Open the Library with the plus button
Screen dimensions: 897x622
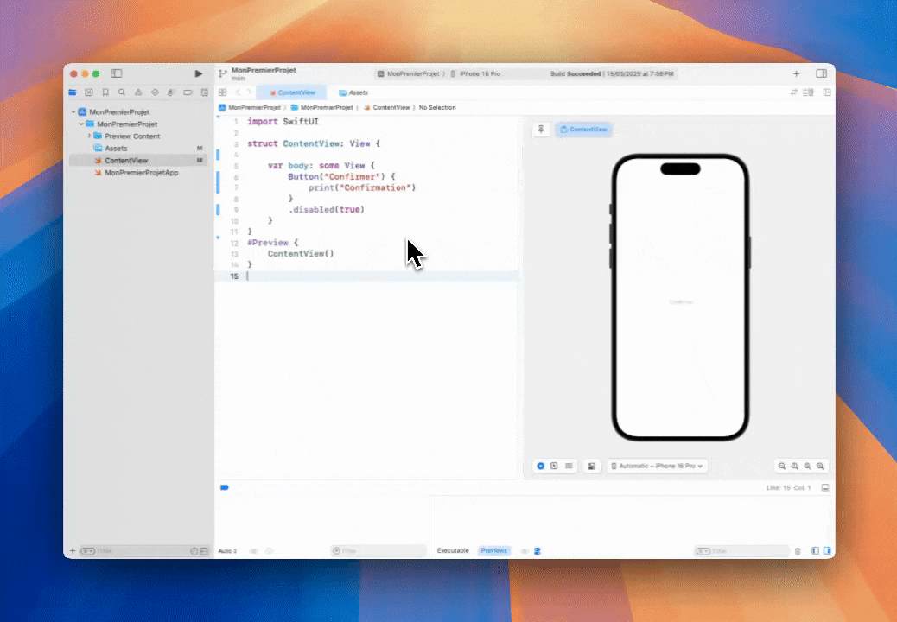pyautogui.click(x=796, y=73)
